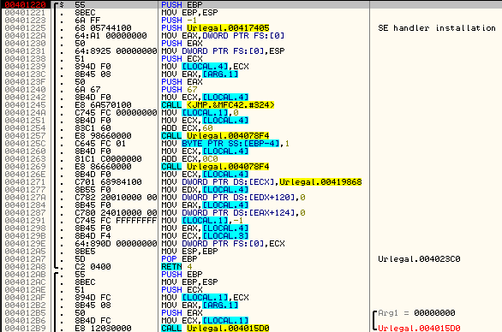Click MOV DWORD PTR FS:[0],ESP instruction
Screen dimensions: 502x332
(x=223, y=50)
